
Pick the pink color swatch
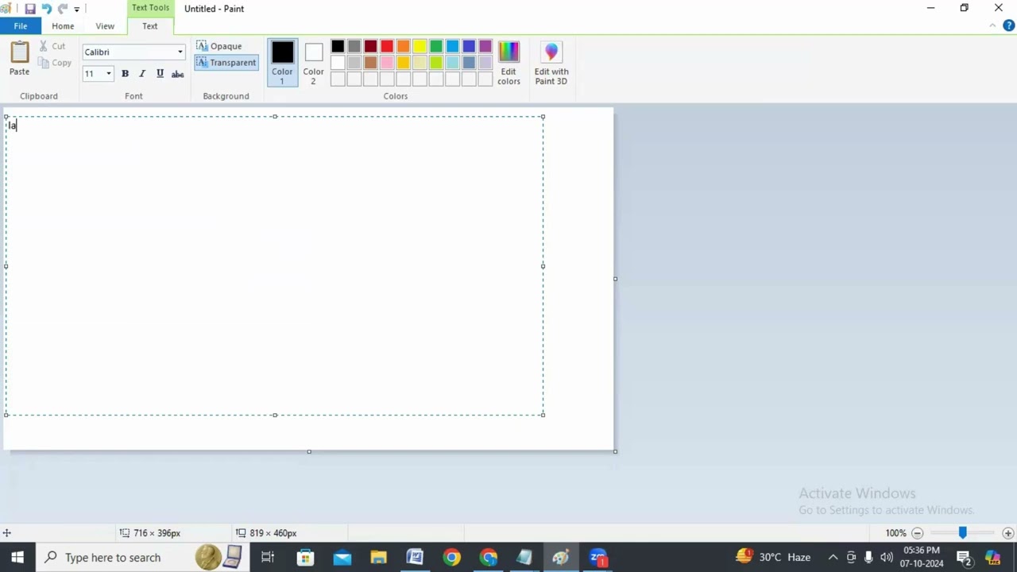tap(387, 63)
